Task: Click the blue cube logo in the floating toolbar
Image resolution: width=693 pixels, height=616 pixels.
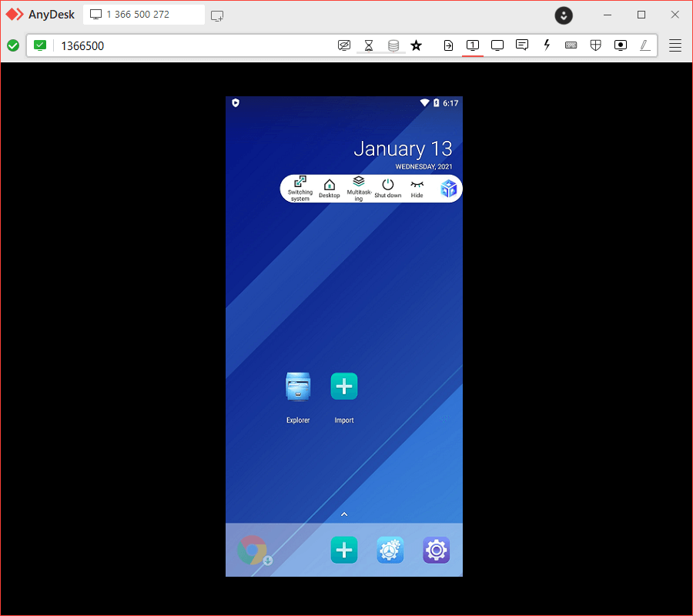Action: [x=448, y=188]
